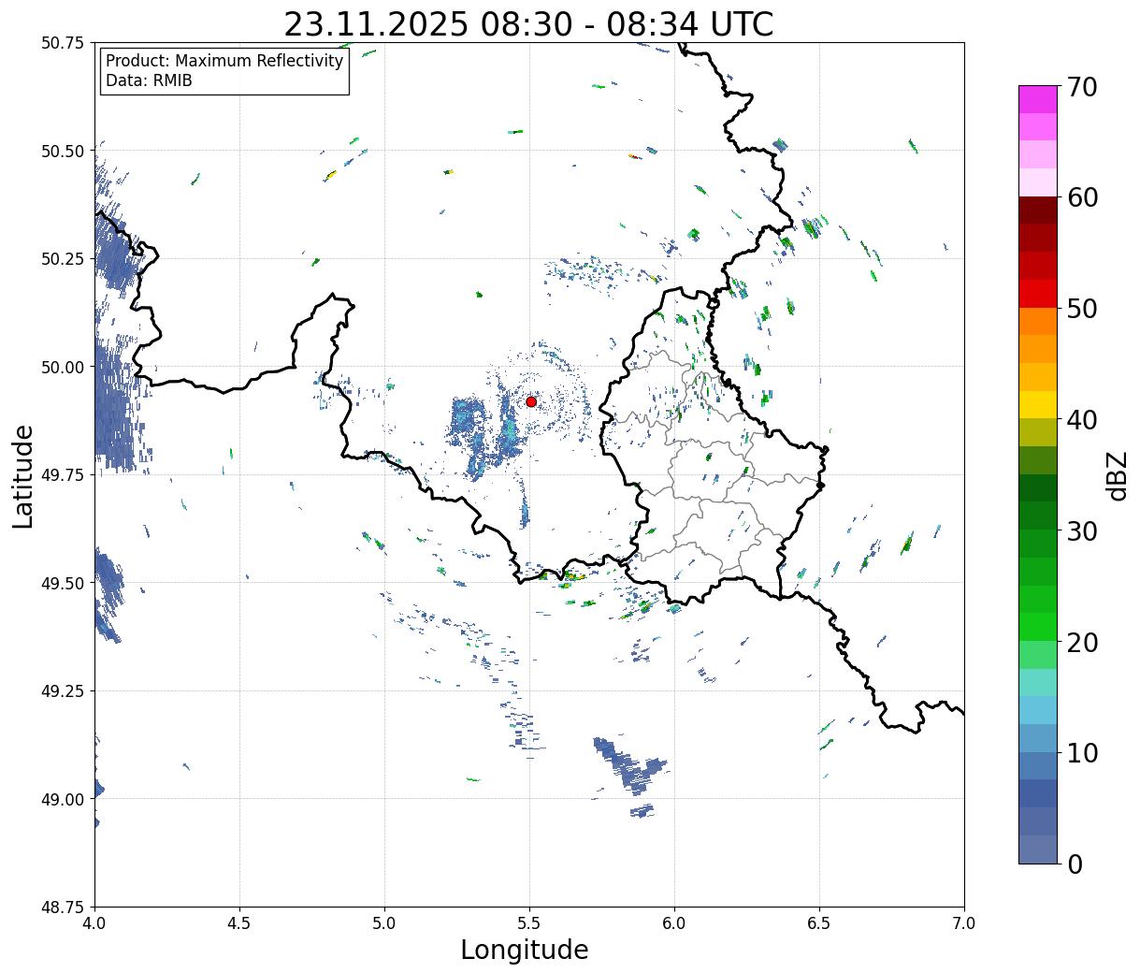
Task: Click latitude tick label 50.00
Action: 63,367
